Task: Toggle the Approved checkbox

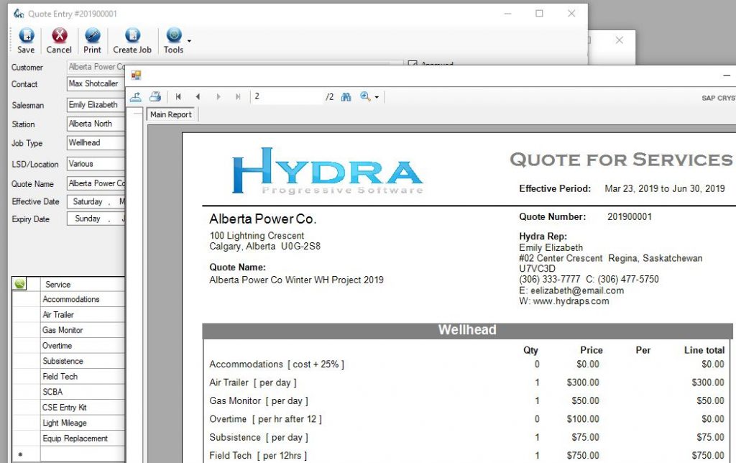Action: click(x=412, y=63)
